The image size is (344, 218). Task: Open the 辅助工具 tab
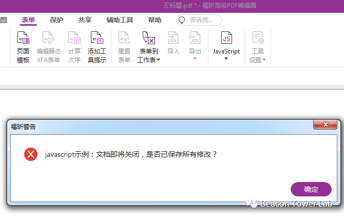click(x=120, y=20)
